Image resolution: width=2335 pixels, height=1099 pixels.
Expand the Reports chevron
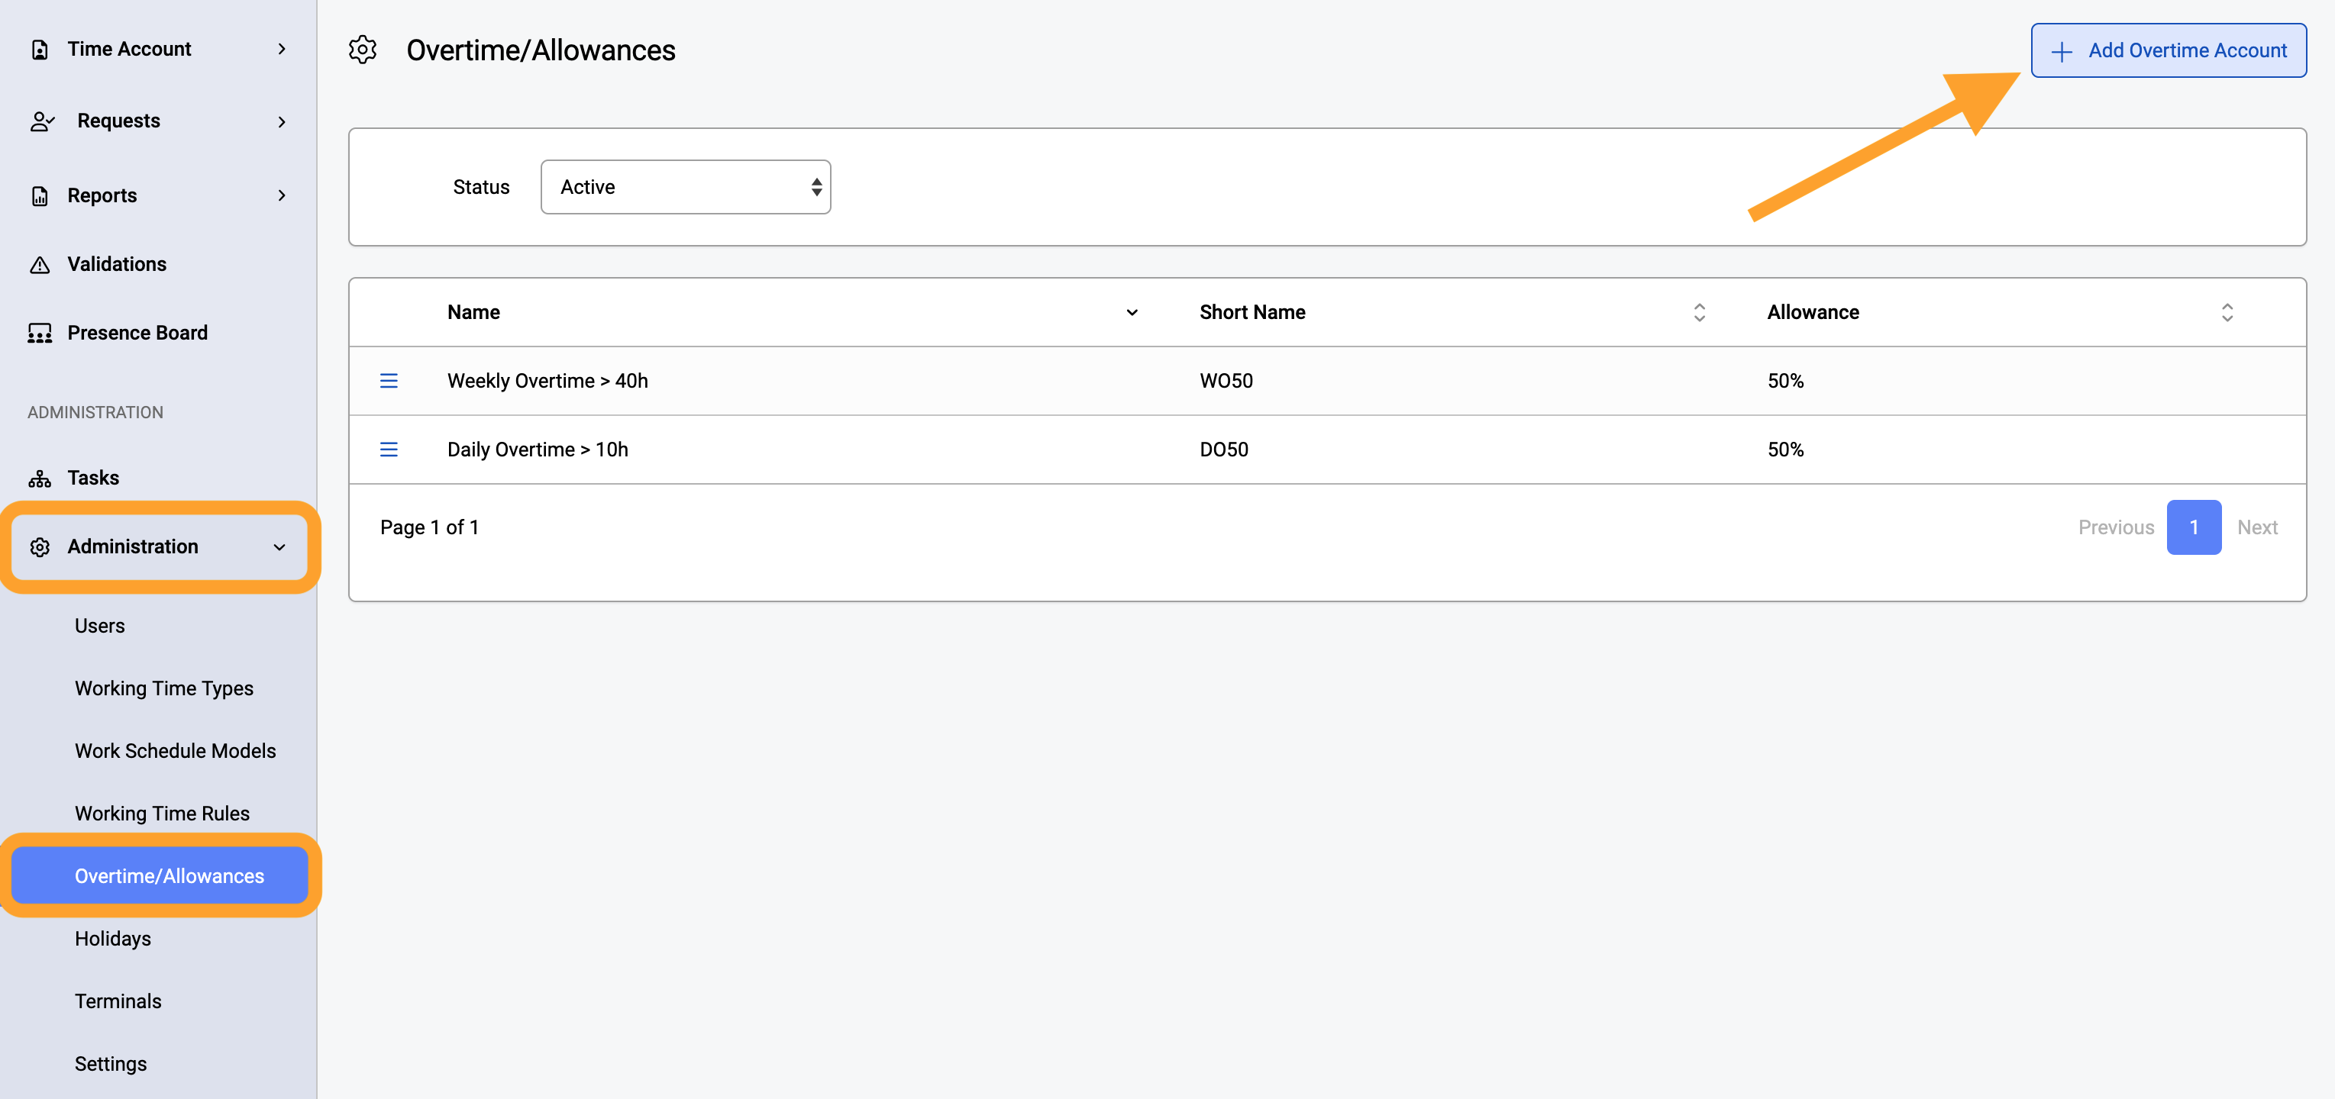[282, 195]
